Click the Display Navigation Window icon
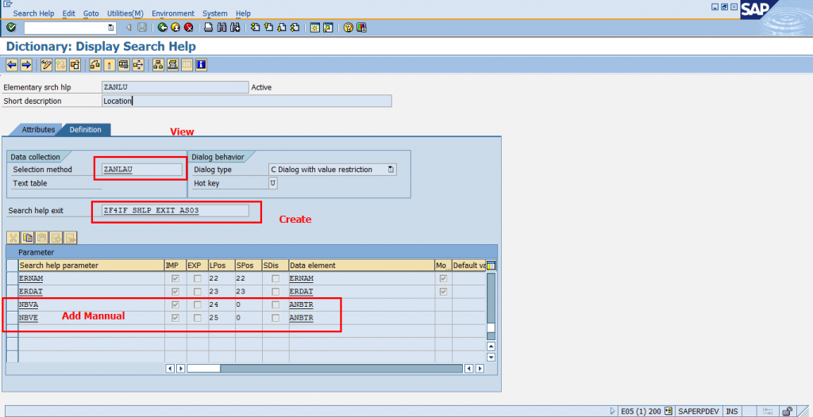813x417 pixels. pyautogui.click(x=172, y=65)
